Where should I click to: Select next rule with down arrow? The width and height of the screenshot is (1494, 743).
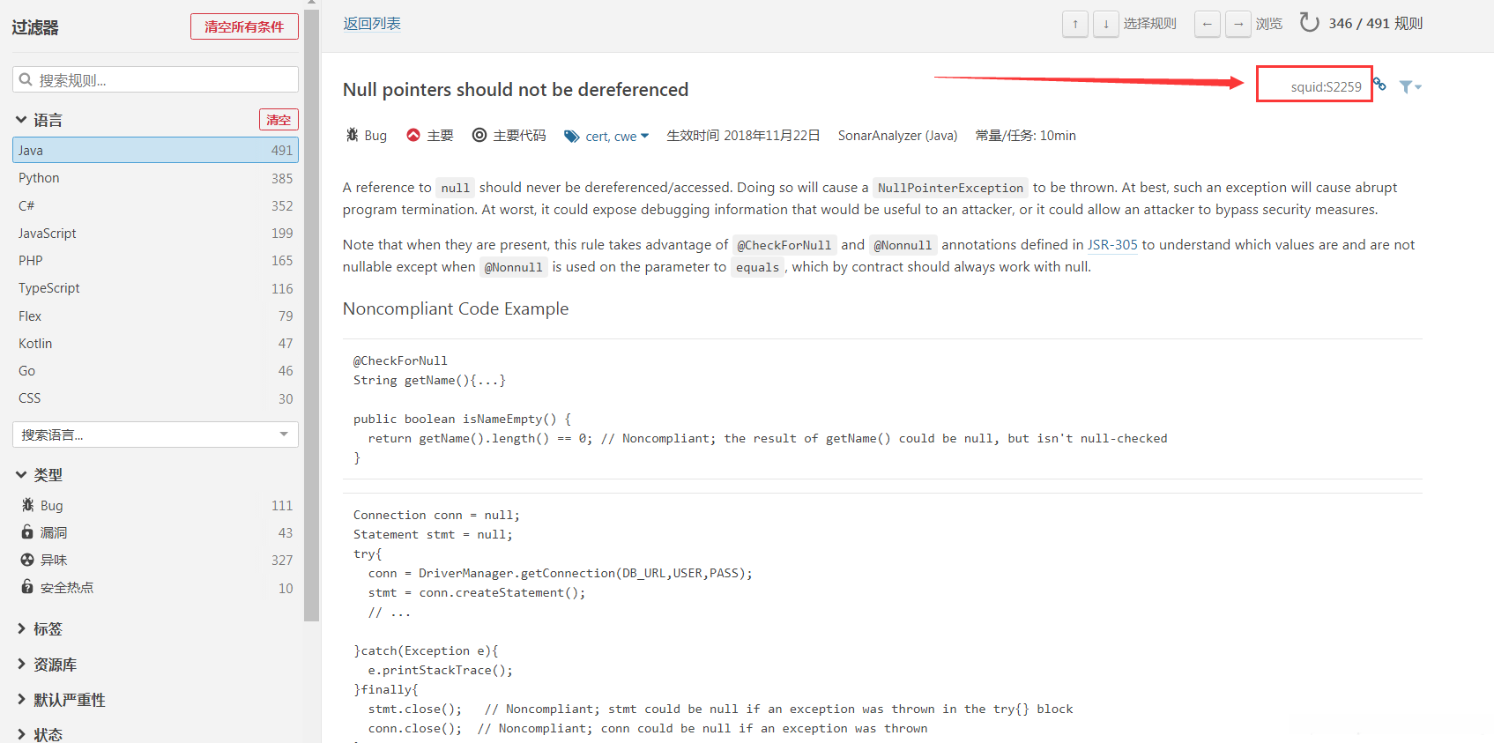pos(1106,24)
